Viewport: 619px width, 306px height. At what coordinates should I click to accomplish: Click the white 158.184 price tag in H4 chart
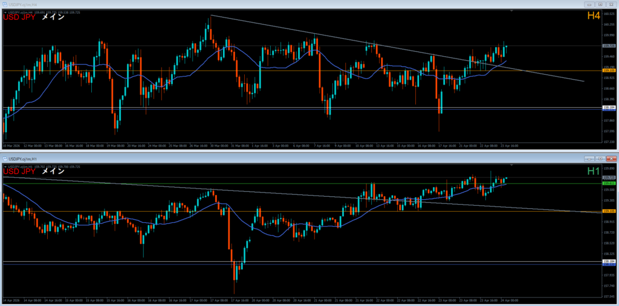(x=609, y=107)
